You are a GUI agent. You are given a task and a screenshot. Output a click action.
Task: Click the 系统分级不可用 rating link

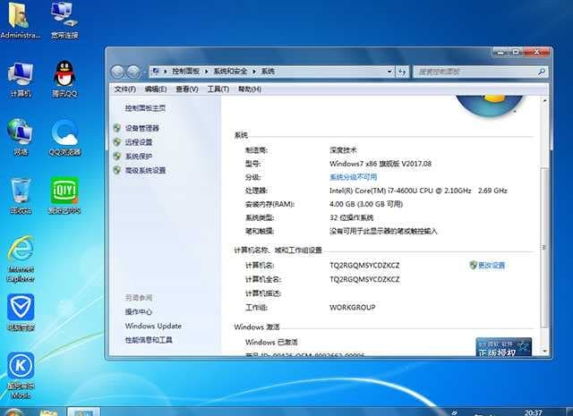click(353, 177)
